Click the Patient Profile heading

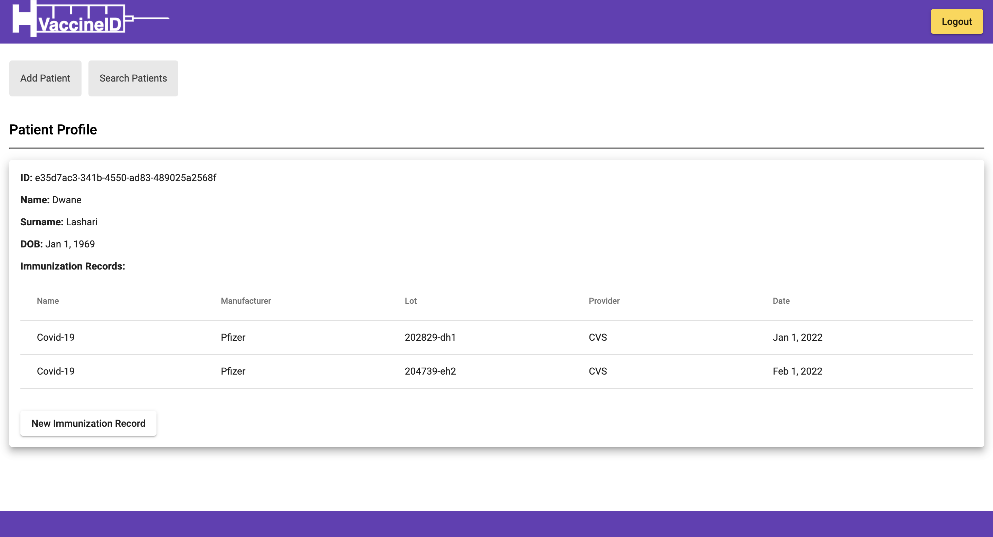coord(53,130)
